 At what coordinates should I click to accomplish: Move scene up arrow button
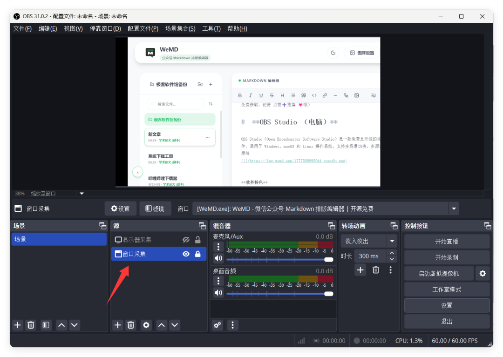tap(61, 325)
